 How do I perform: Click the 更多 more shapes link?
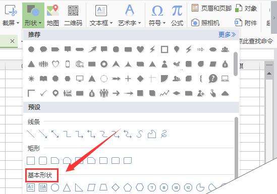click(x=227, y=35)
